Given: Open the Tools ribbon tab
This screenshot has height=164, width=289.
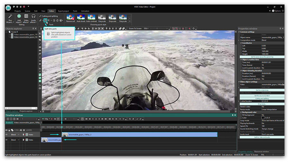Looking at the screenshot, I should [x=75, y=11].
